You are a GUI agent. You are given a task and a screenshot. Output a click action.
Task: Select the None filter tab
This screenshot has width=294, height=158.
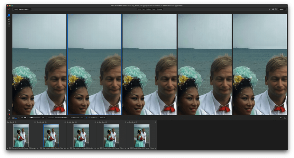[139, 9]
